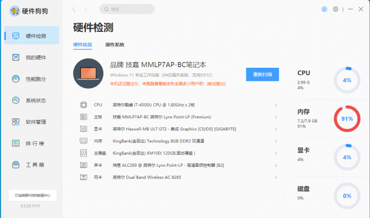Viewport: 370px width, 218px height.
Task: Click the 品牌 技嘉 MMLP7AP-BC笔记本 title
Action: 158,65
